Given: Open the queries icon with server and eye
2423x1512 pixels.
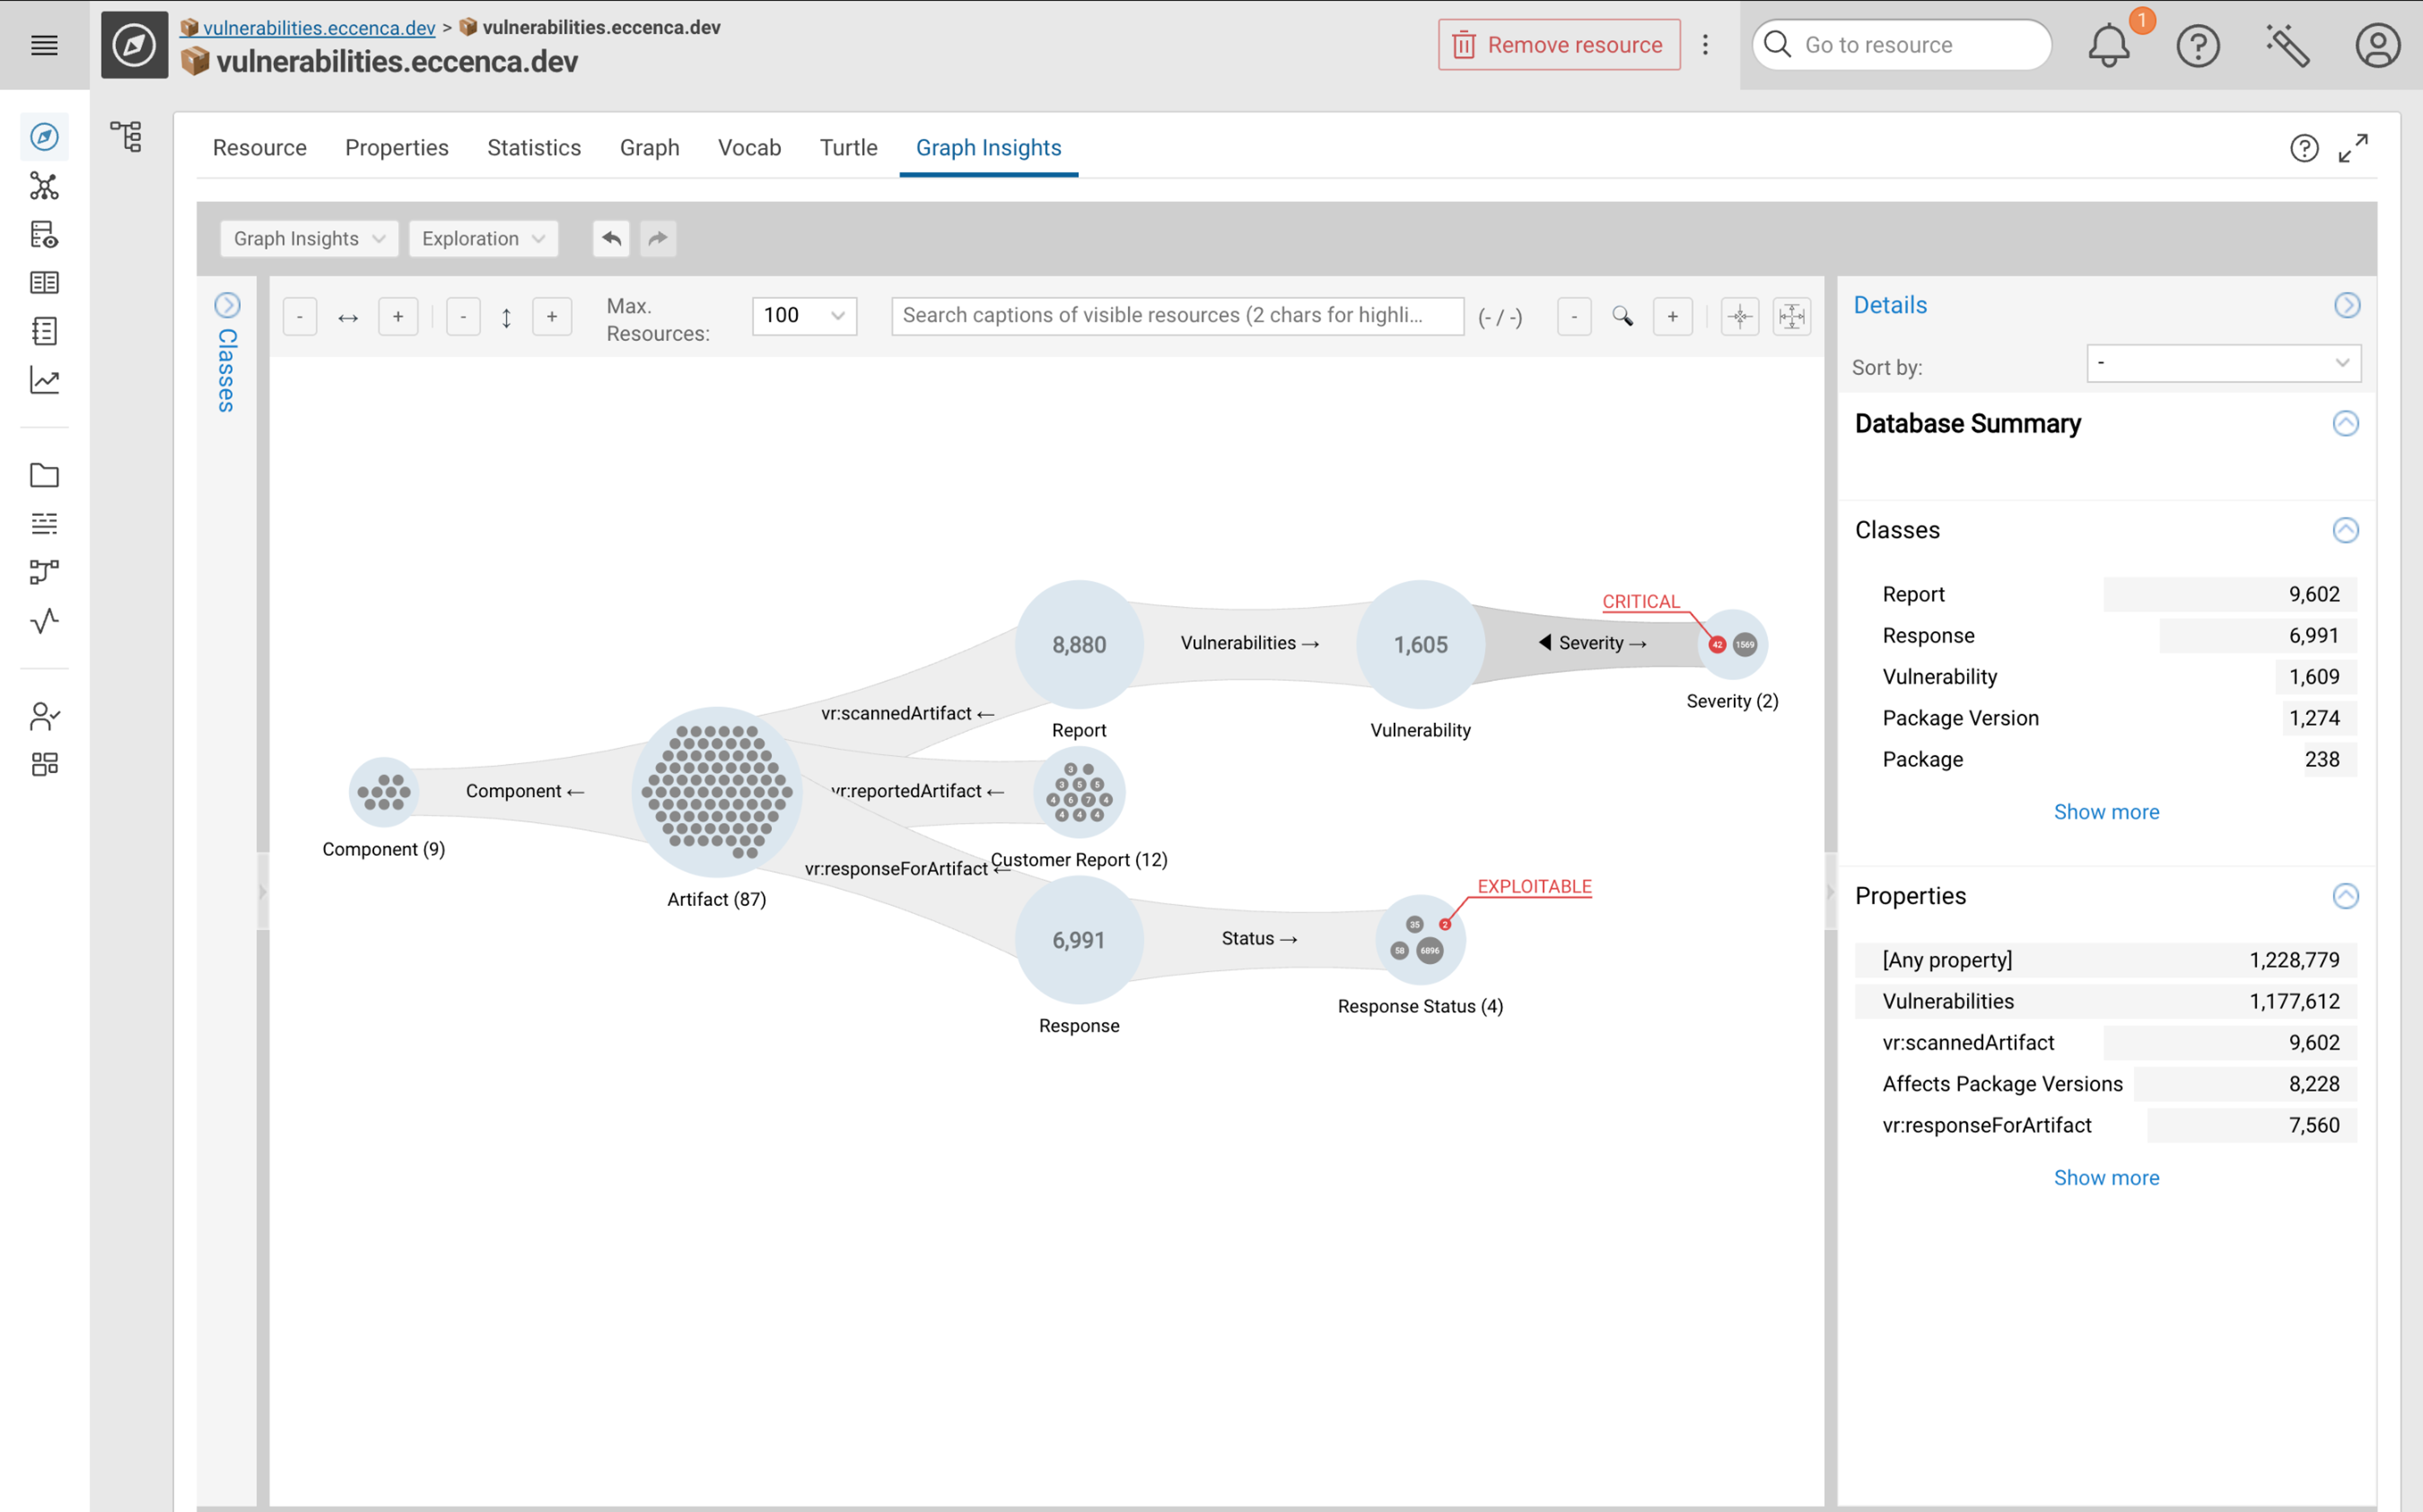Looking at the screenshot, I should [44, 235].
